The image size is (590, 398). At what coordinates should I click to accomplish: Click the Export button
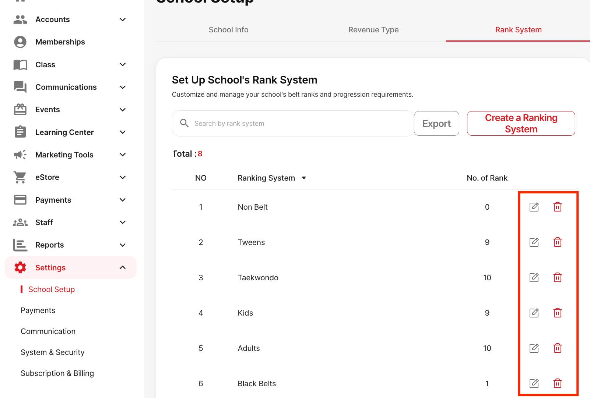[436, 123]
